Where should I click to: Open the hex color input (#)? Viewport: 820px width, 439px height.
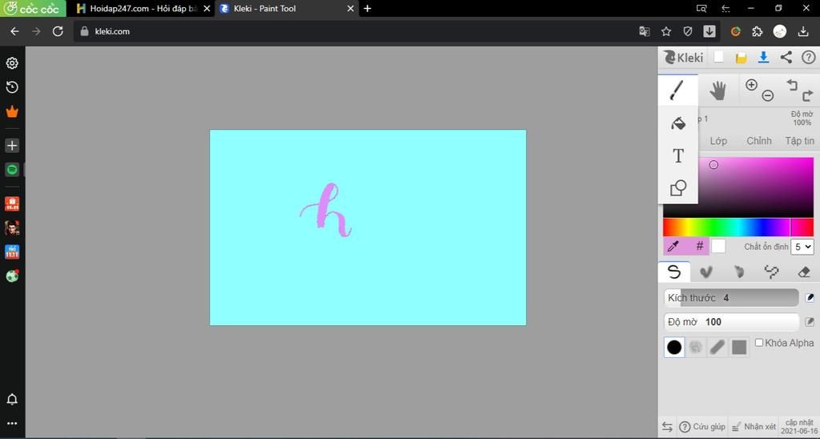699,246
